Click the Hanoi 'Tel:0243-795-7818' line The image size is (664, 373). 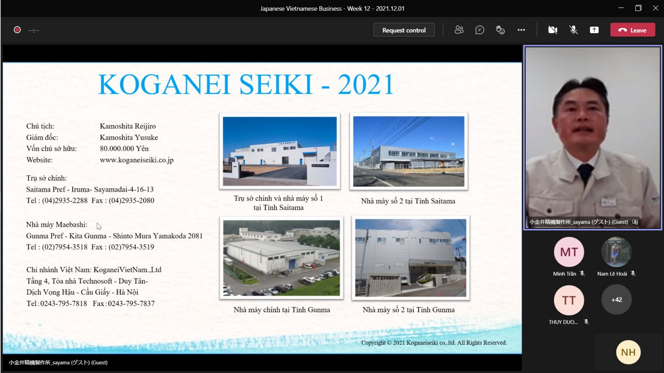click(90, 303)
